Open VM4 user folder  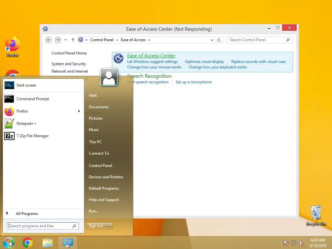[93, 96]
